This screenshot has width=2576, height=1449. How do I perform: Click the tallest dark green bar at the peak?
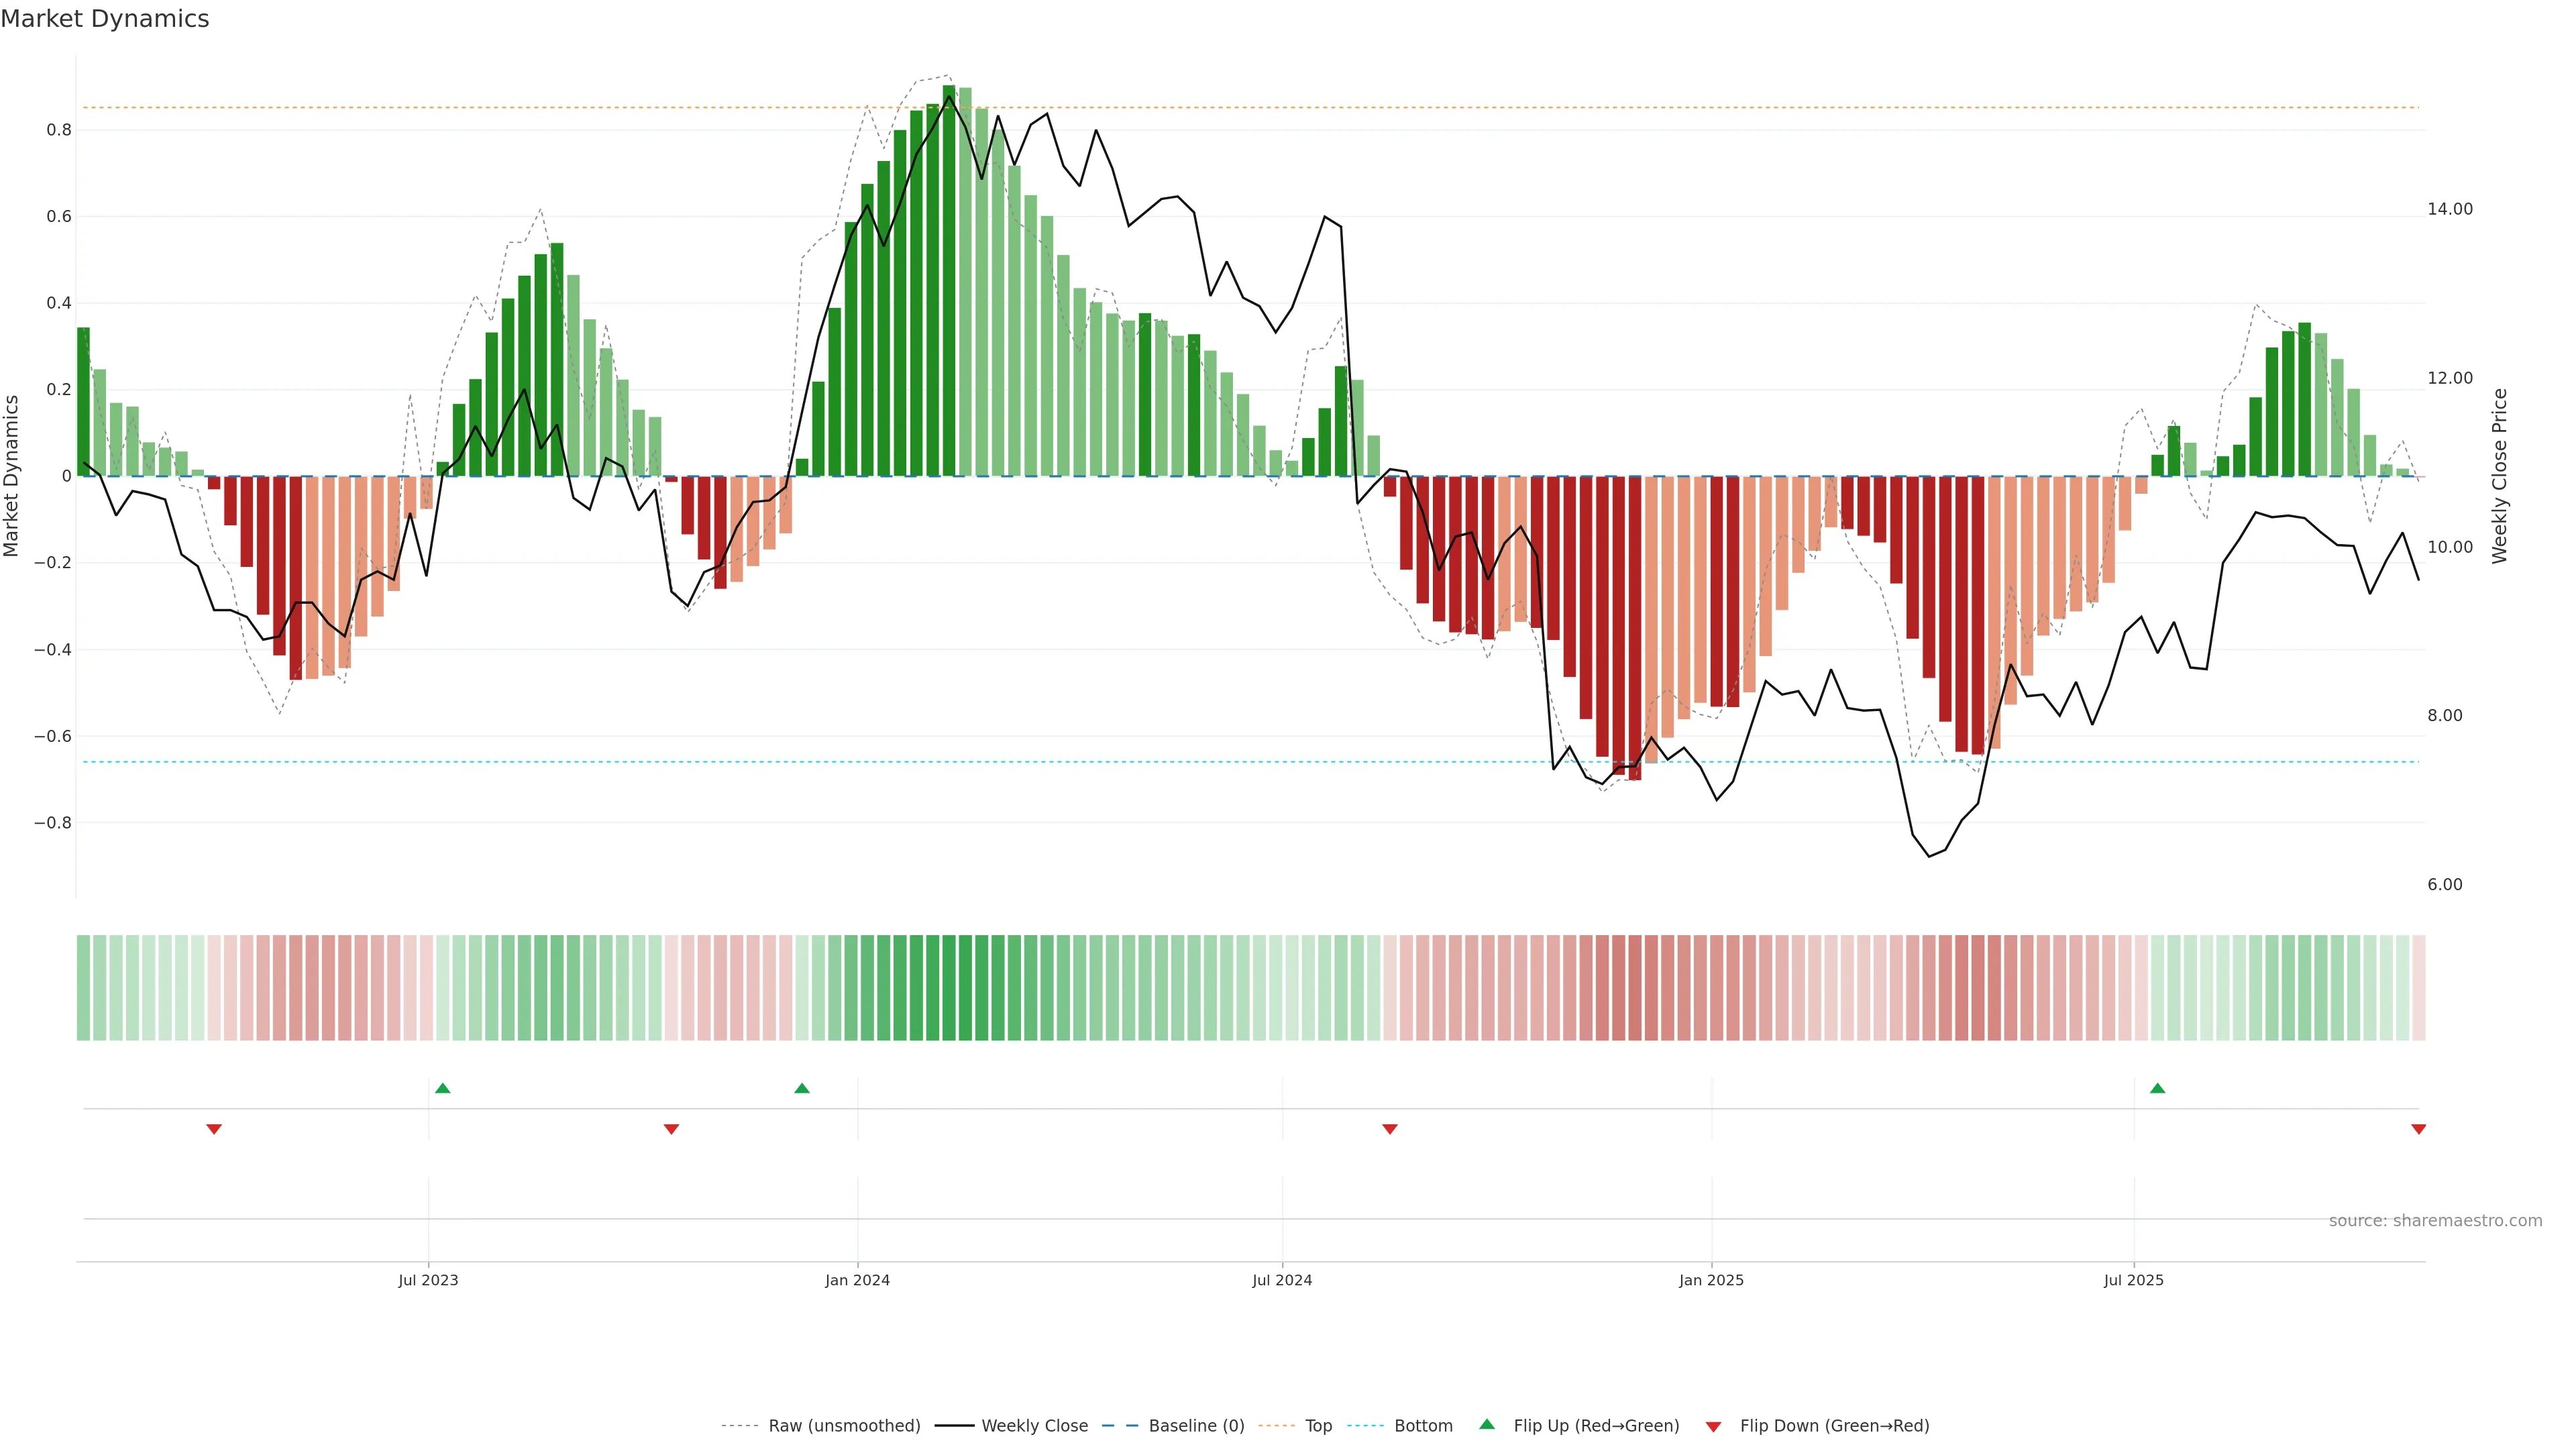pos(948,280)
